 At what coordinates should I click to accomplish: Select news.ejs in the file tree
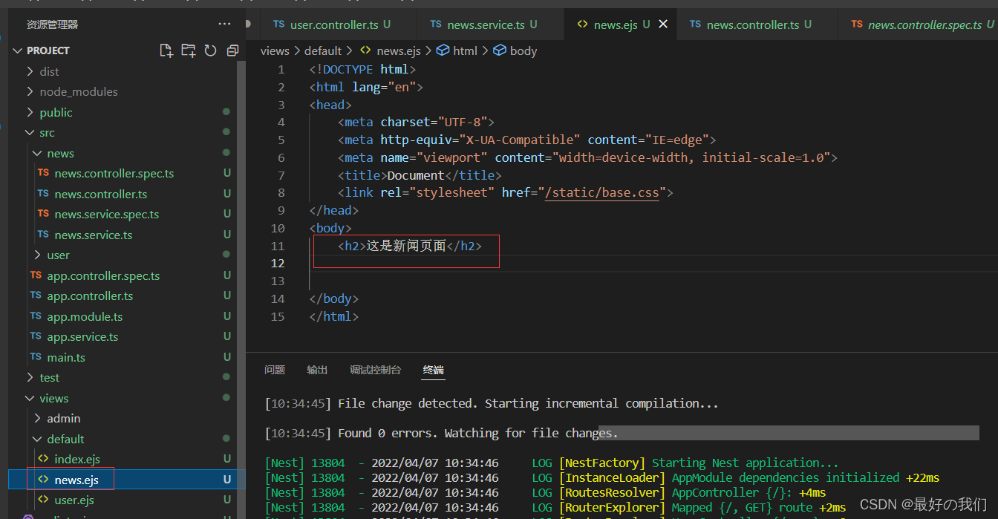coord(76,480)
